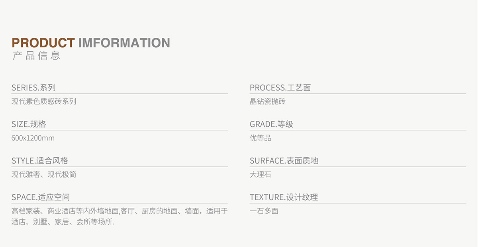Click the PROCESS.工艺面 label
Screen dimensions: 478x247
(280, 88)
